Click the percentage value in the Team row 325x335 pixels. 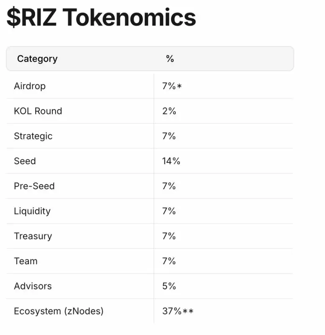click(x=169, y=261)
